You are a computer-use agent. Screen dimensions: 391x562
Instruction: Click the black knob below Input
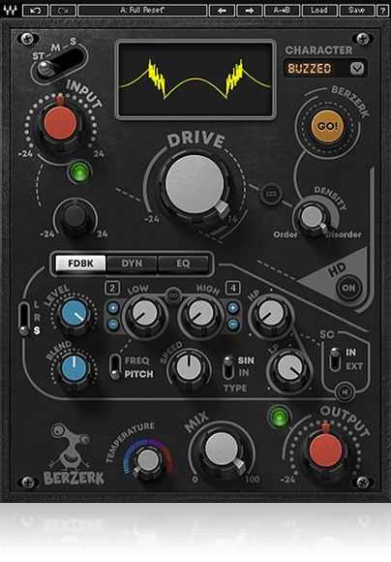click(x=75, y=217)
